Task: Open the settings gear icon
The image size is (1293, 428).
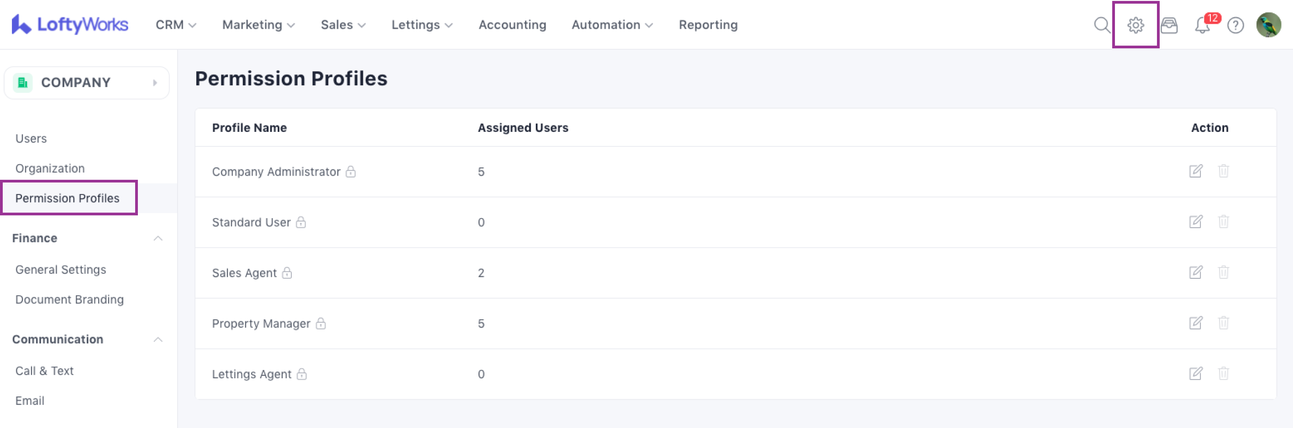Action: click(x=1135, y=25)
